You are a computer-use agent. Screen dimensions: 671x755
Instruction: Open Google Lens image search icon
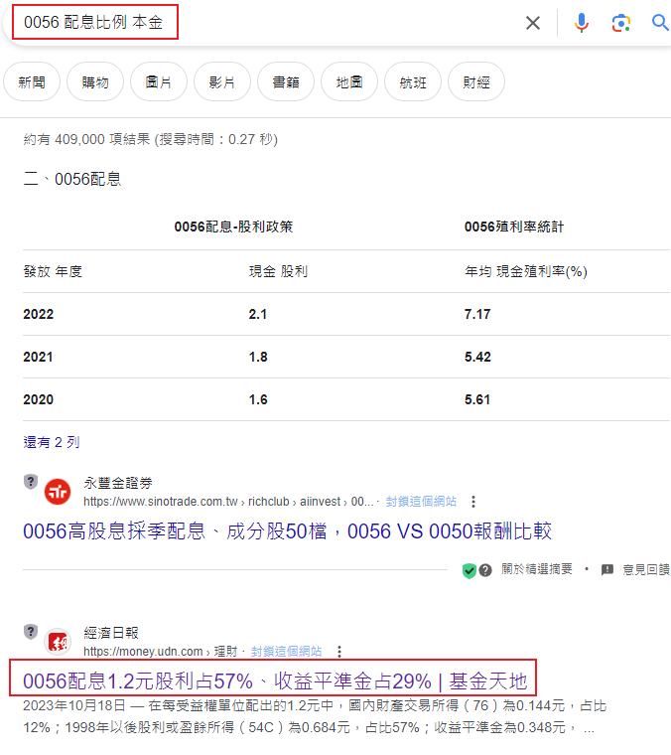[621, 23]
